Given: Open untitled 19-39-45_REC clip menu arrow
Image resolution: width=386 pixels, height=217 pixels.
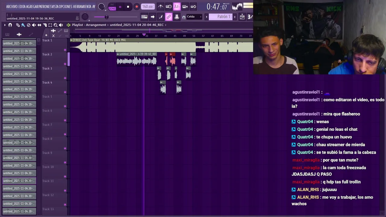Looking at the screenshot, I should [x=118, y=54].
